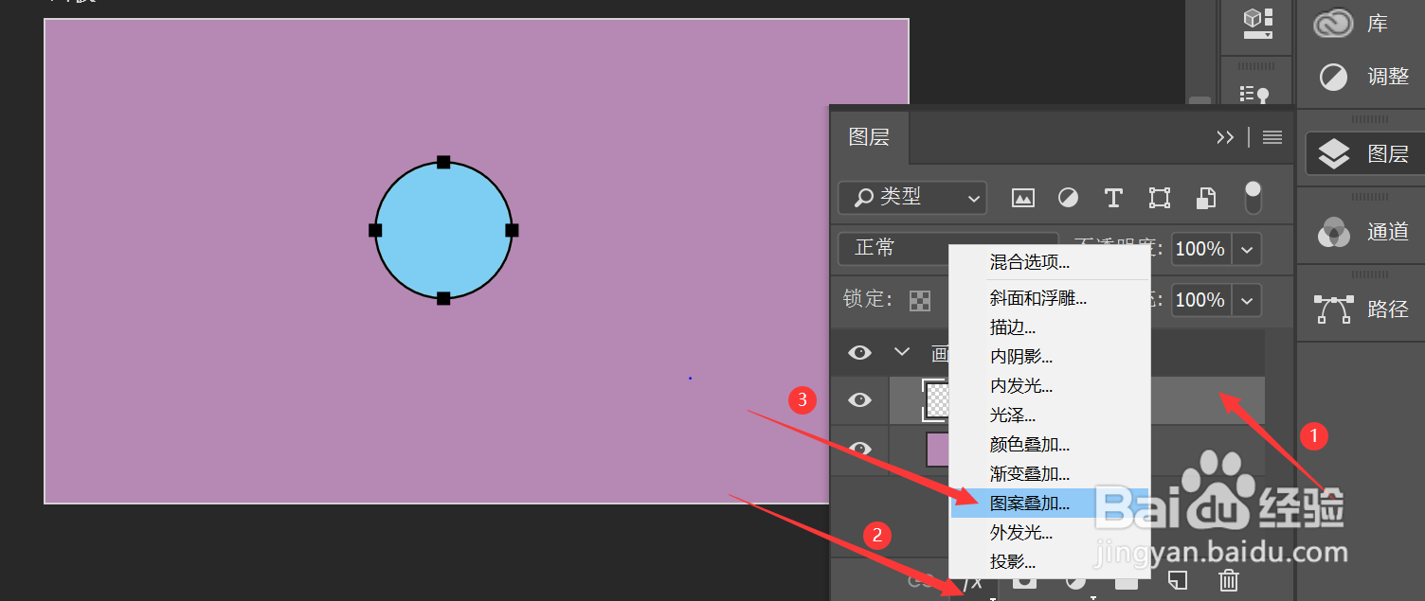
Task: Hide the selected shape layer eye icon
Action: [859, 399]
